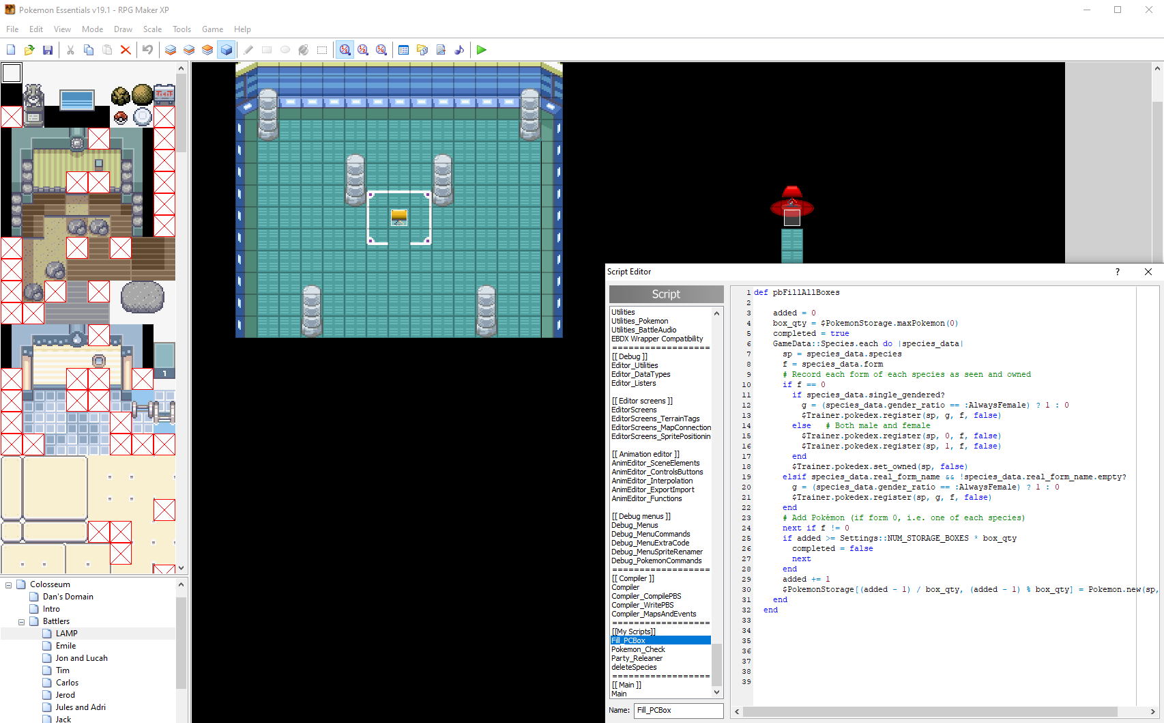Select the Pokemon_Check script
Screen dimensions: 1164x723
coord(638,649)
